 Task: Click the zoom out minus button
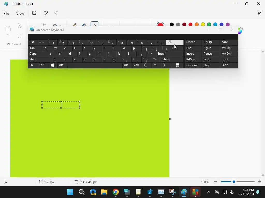216,182
